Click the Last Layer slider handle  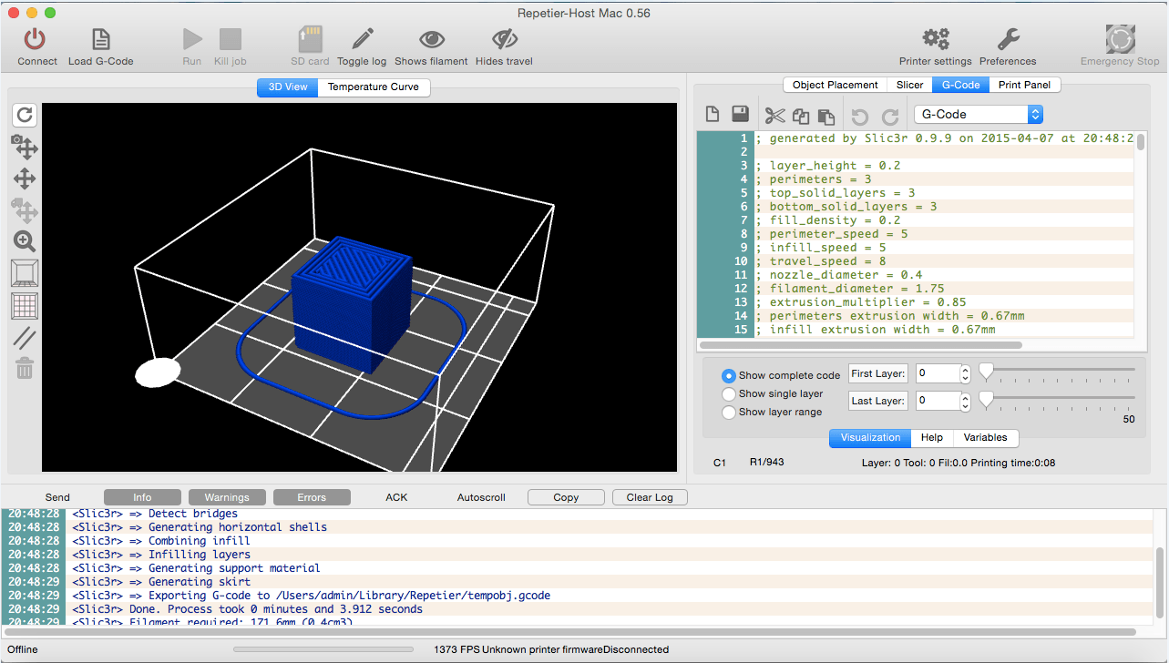coord(986,398)
